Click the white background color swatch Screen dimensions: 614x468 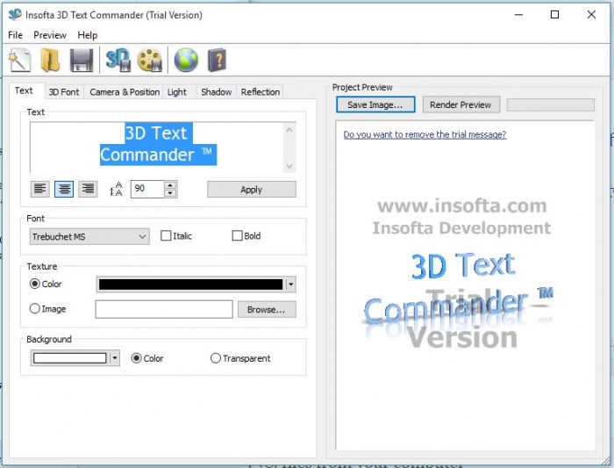point(69,358)
